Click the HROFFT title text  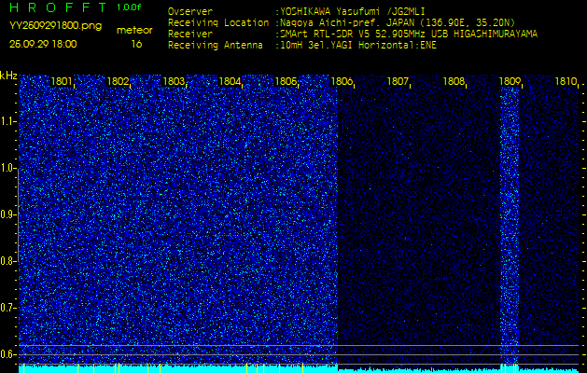58,7
